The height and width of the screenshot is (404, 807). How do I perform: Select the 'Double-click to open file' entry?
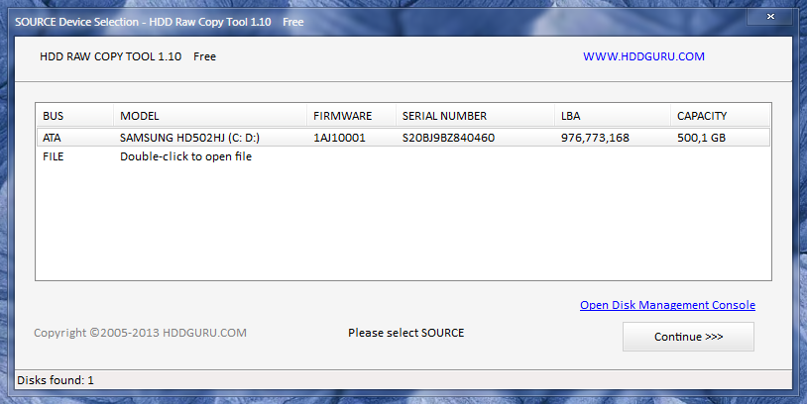tap(185, 156)
